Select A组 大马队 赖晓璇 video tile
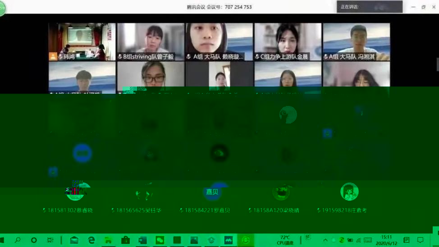Viewport: 439px width, 247px height. 219,42
